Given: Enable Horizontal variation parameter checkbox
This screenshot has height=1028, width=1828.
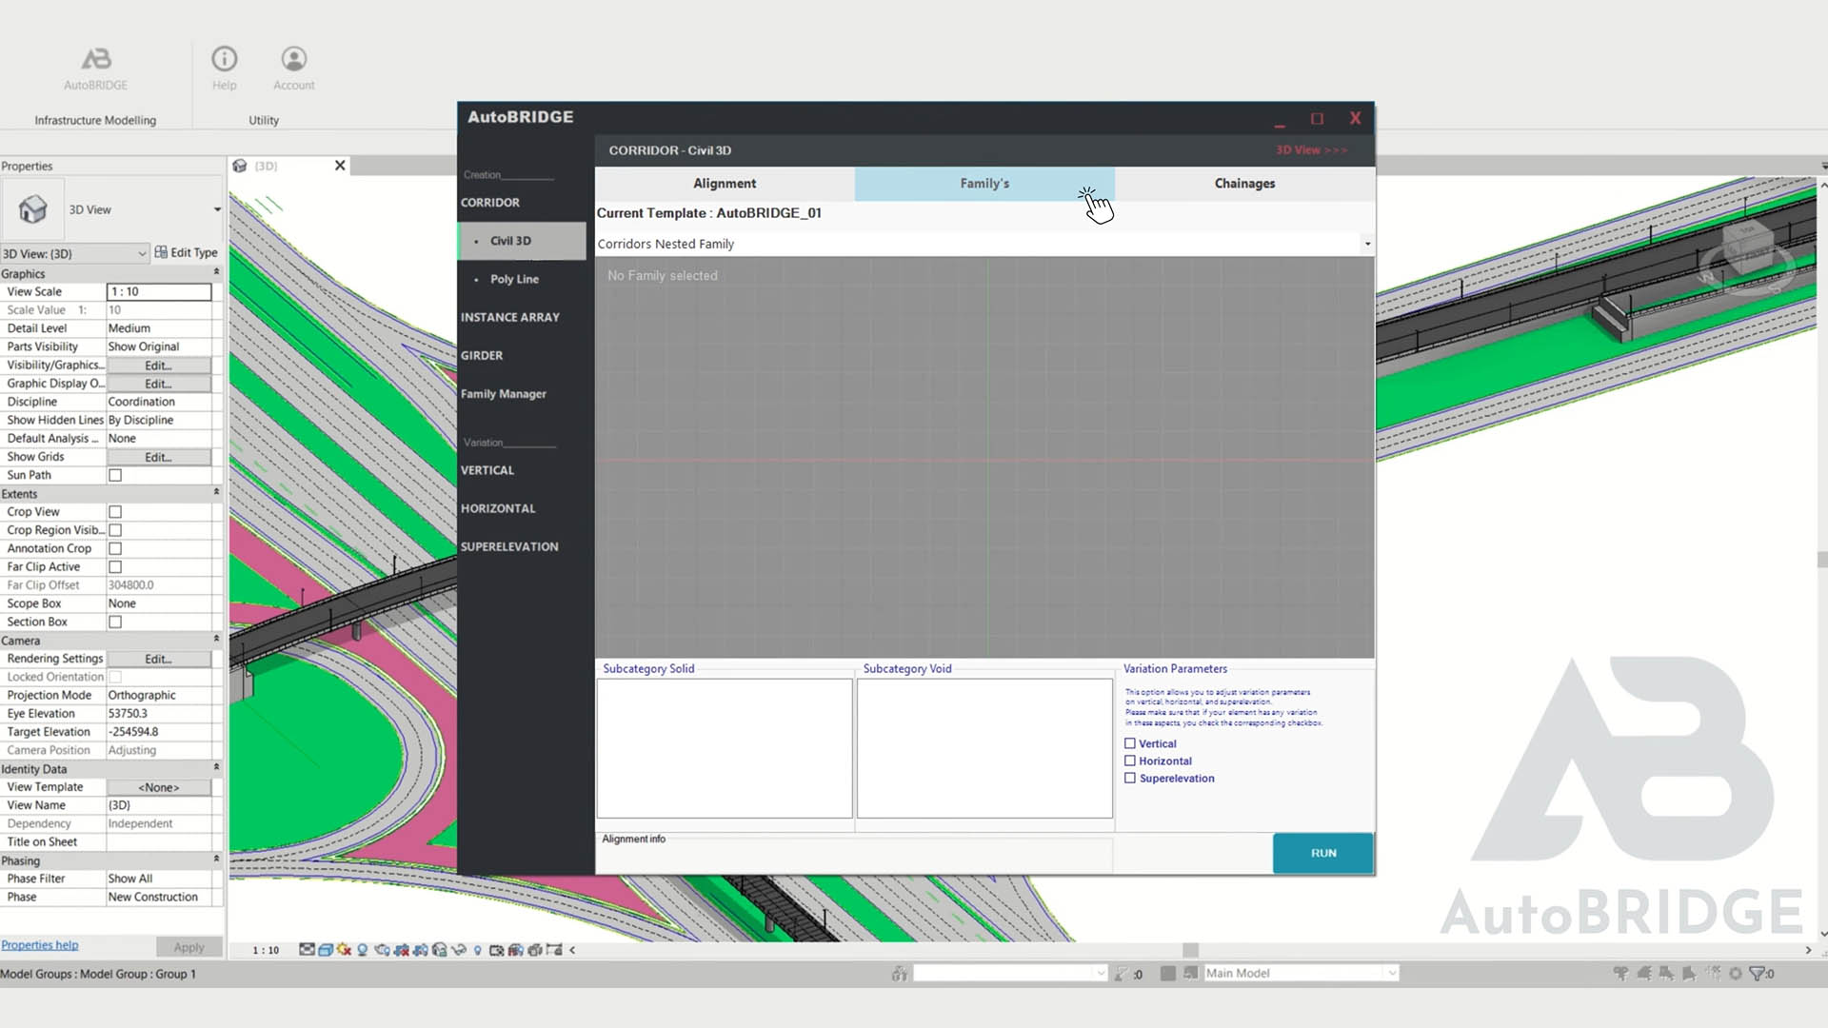Looking at the screenshot, I should click(1130, 761).
